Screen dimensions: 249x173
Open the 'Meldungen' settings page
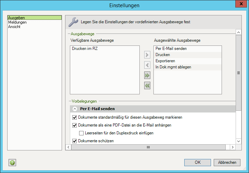pyautogui.click(x=17, y=22)
